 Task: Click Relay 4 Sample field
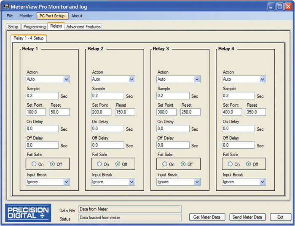(x=239, y=96)
